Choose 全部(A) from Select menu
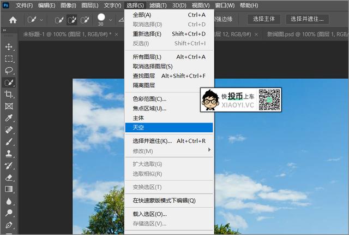Screen dimensions: 349x235 pos(169,15)
